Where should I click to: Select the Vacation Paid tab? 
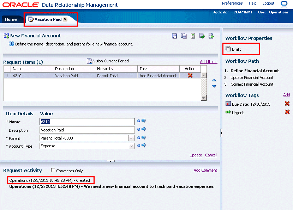tap(48, 19)
